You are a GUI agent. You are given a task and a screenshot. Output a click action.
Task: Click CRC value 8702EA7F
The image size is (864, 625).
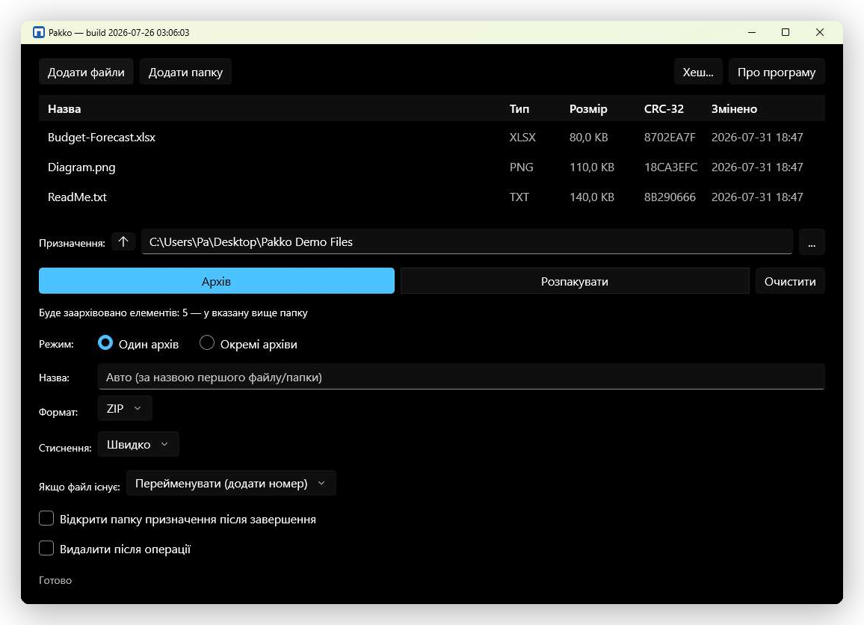tap(670, 138)
